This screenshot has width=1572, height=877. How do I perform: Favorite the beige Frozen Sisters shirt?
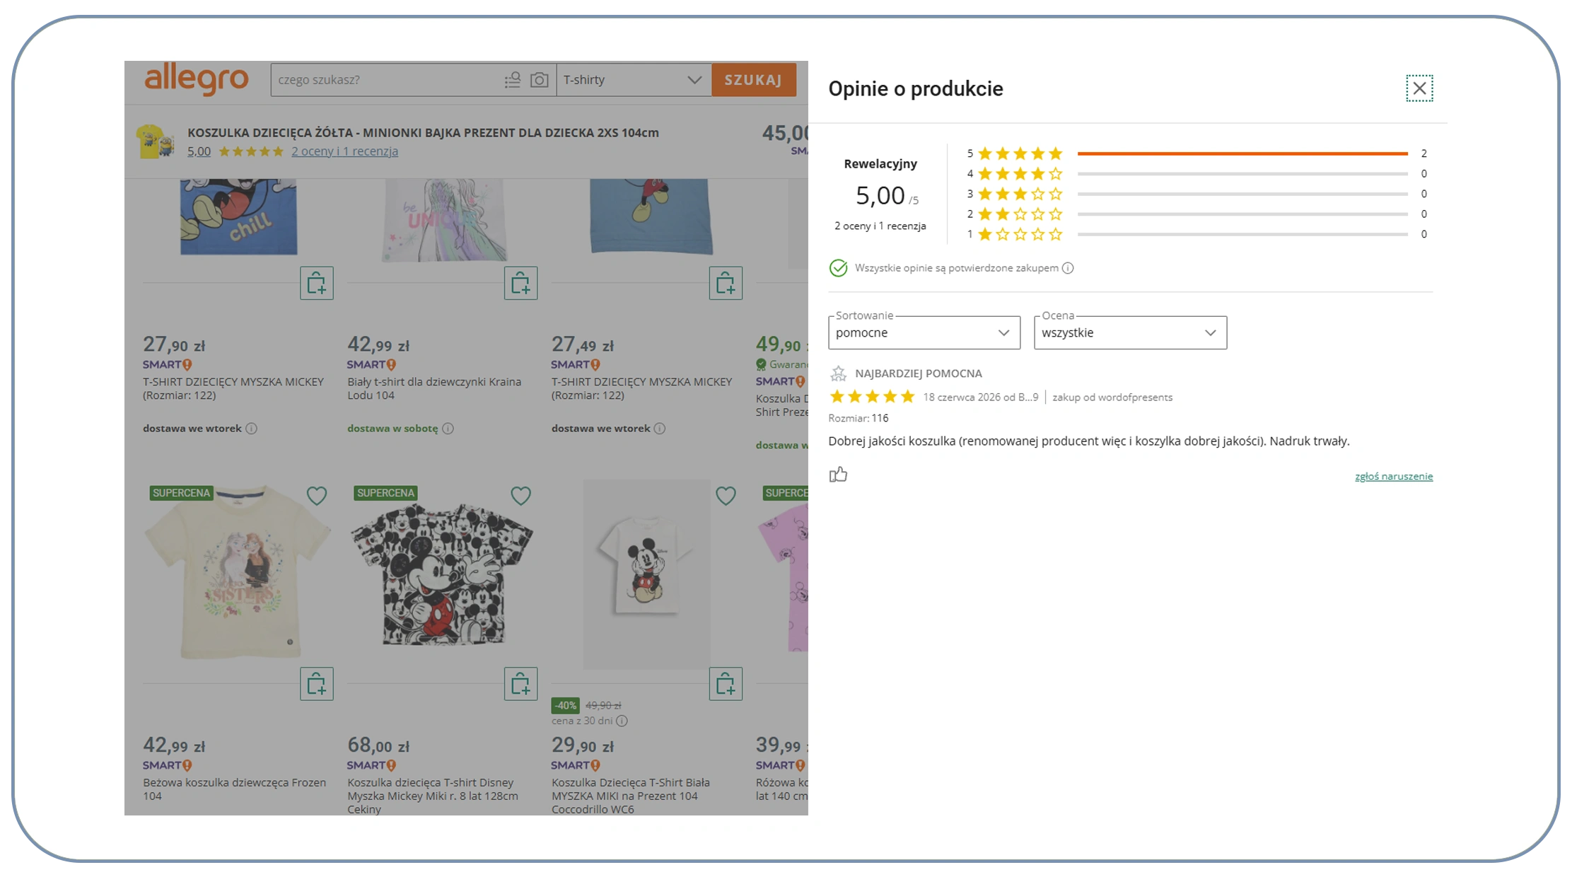316,496
